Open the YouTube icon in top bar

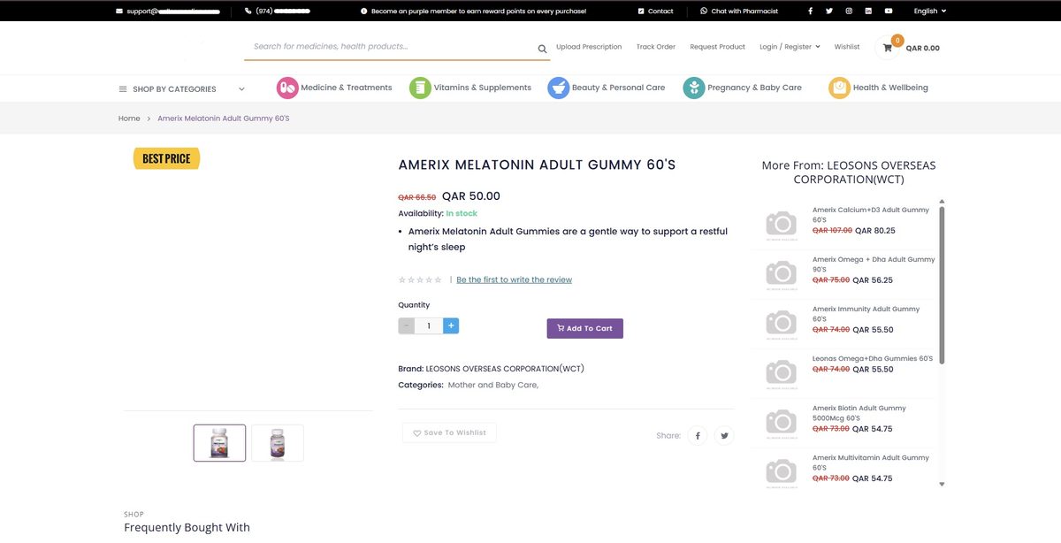coord(889,11)
